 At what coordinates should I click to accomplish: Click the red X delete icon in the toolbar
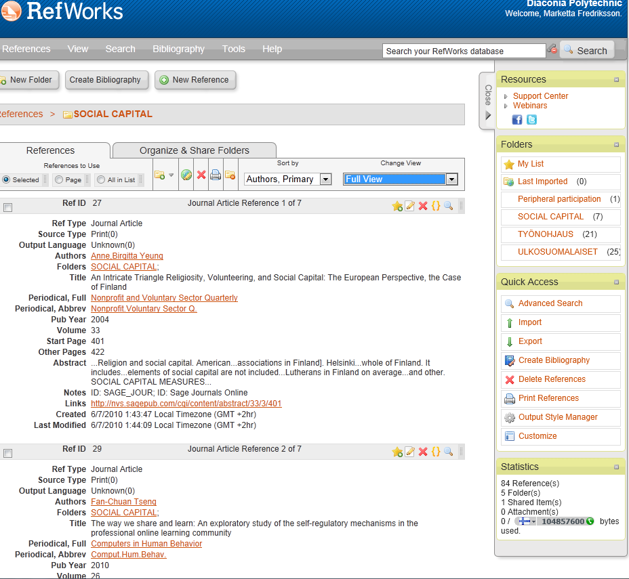201,175
